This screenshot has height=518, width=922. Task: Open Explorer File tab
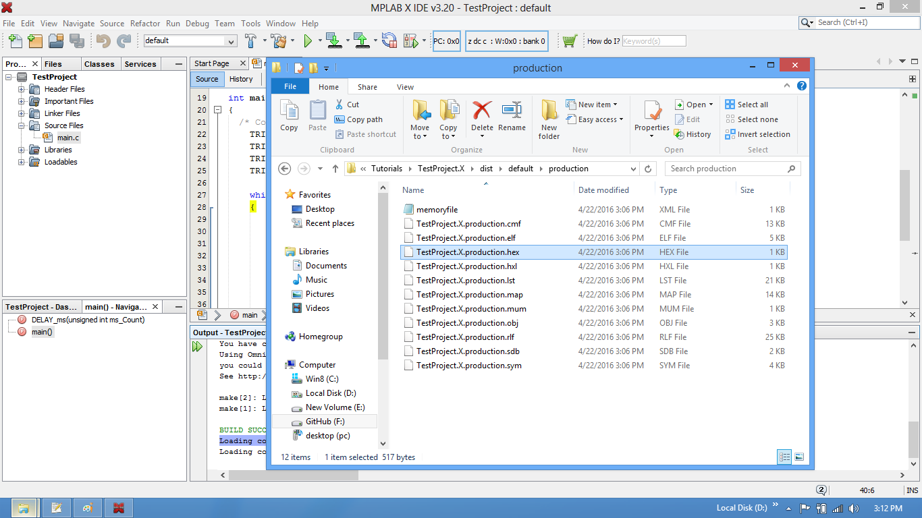click(290, 87)
